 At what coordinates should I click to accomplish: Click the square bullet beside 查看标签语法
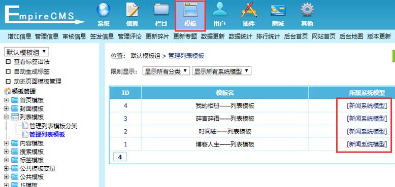coord(8,62)
